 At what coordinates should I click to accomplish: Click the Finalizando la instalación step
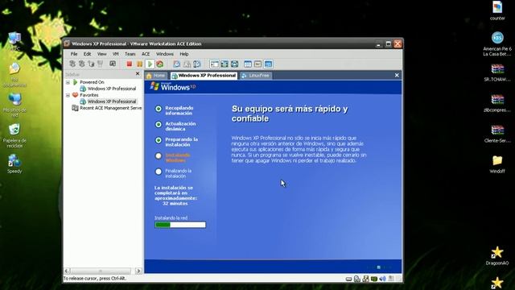(x=174, y=173)
